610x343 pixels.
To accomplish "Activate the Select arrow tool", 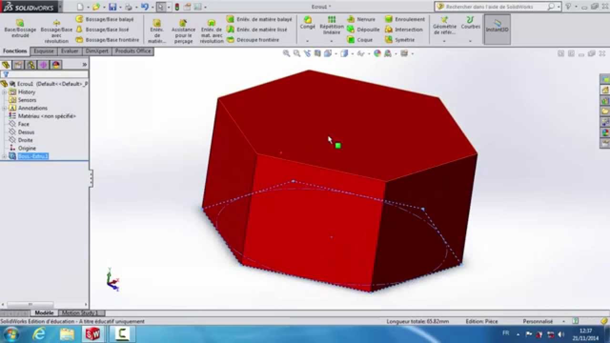I will 161,7.
